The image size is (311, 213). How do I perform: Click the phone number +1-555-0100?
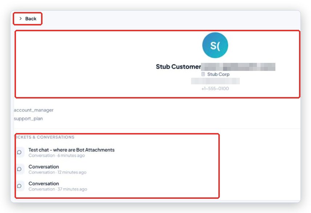[215, 89]
